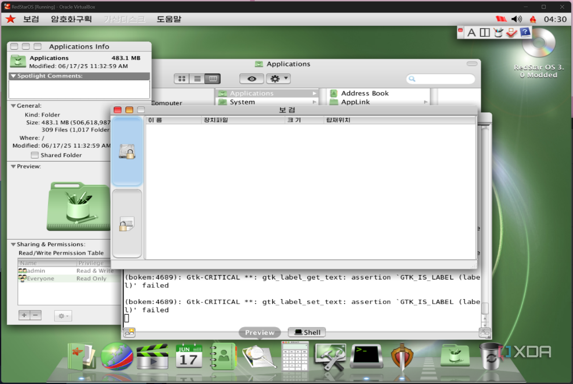Click the + button to add a permission entry

pyautogui.click(x=24, y=315)
